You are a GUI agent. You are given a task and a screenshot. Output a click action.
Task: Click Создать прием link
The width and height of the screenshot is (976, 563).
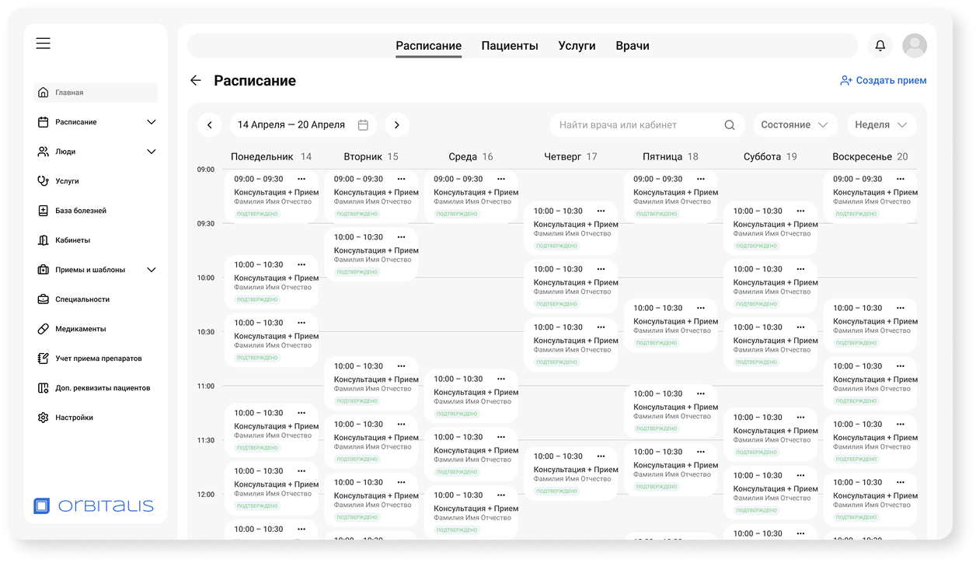884,80
